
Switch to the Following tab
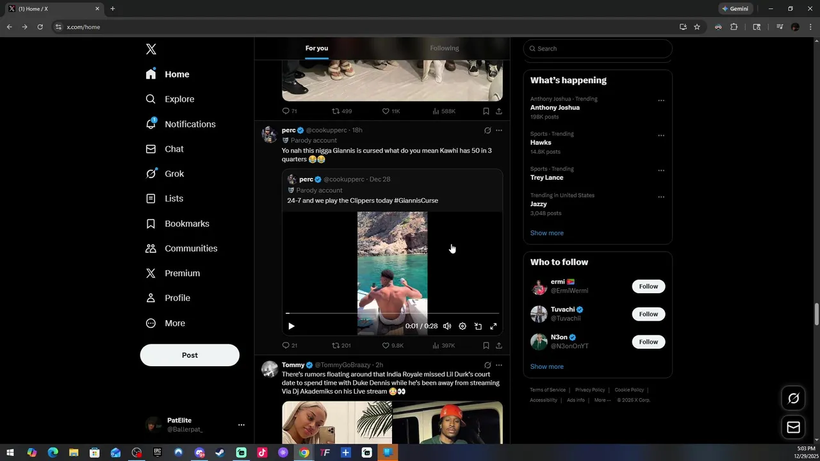tap(445, 49)
